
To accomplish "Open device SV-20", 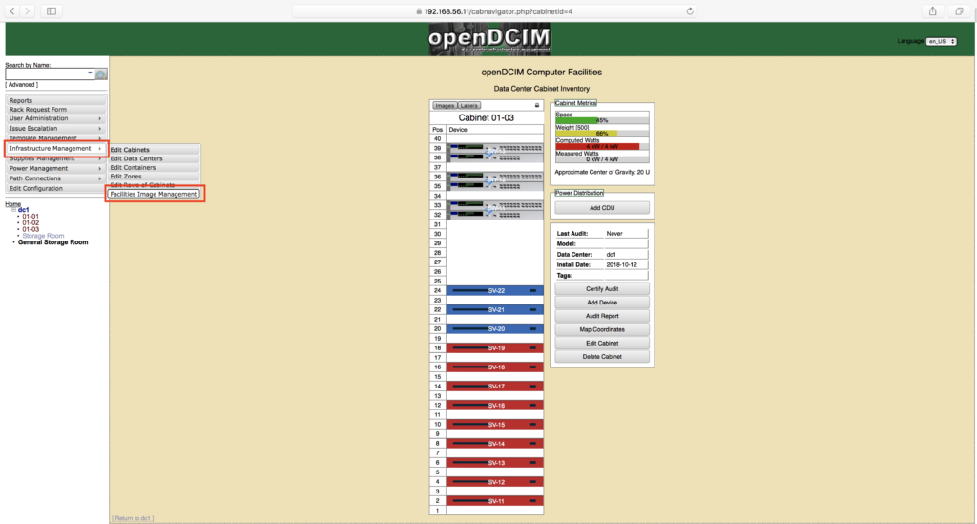I will (x=495, y=329).
